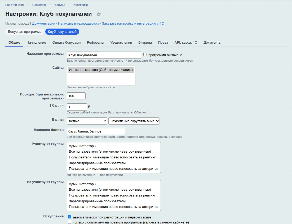
Task: Switch to Бонусная программа program pill
Action: (x=25, y=31)
